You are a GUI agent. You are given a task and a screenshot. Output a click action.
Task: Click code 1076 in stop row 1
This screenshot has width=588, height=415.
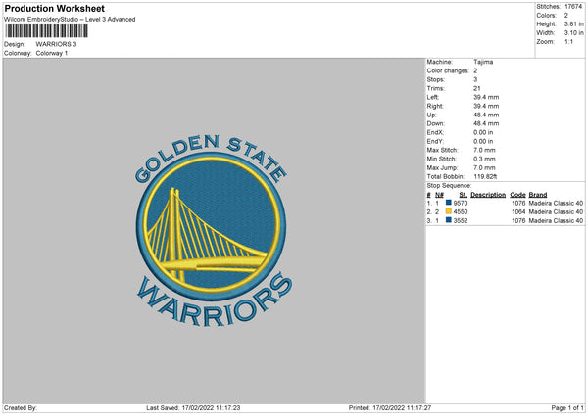518,203
